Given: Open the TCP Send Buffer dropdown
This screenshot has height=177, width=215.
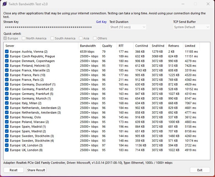Looking at the screenshot, I should click(x=192, y=27).
